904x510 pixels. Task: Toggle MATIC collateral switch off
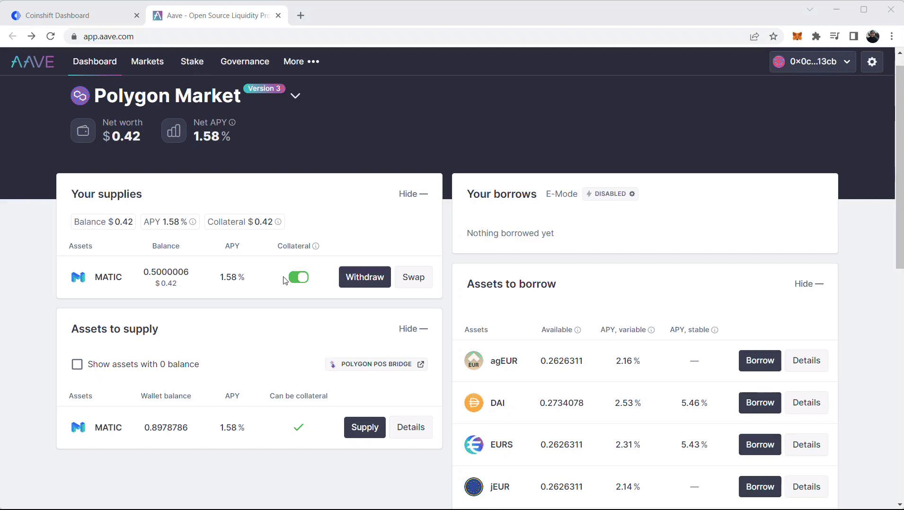(x=299, y=277)
